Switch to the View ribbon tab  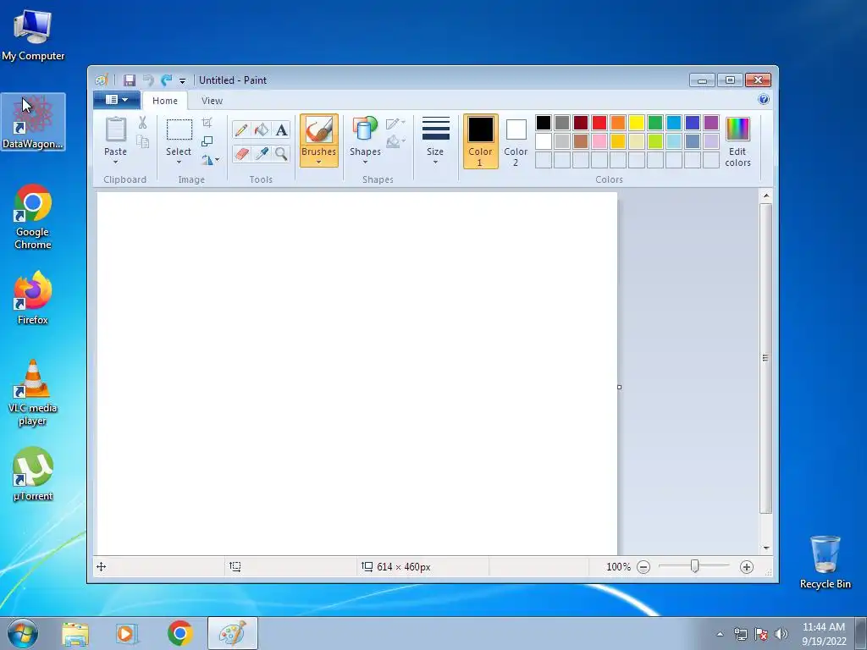[212, 101]
